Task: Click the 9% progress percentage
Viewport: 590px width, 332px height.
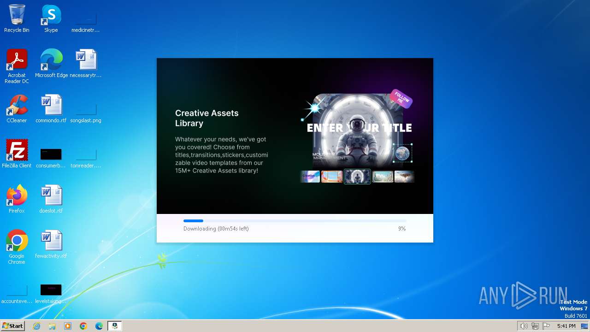Action: 402,229
